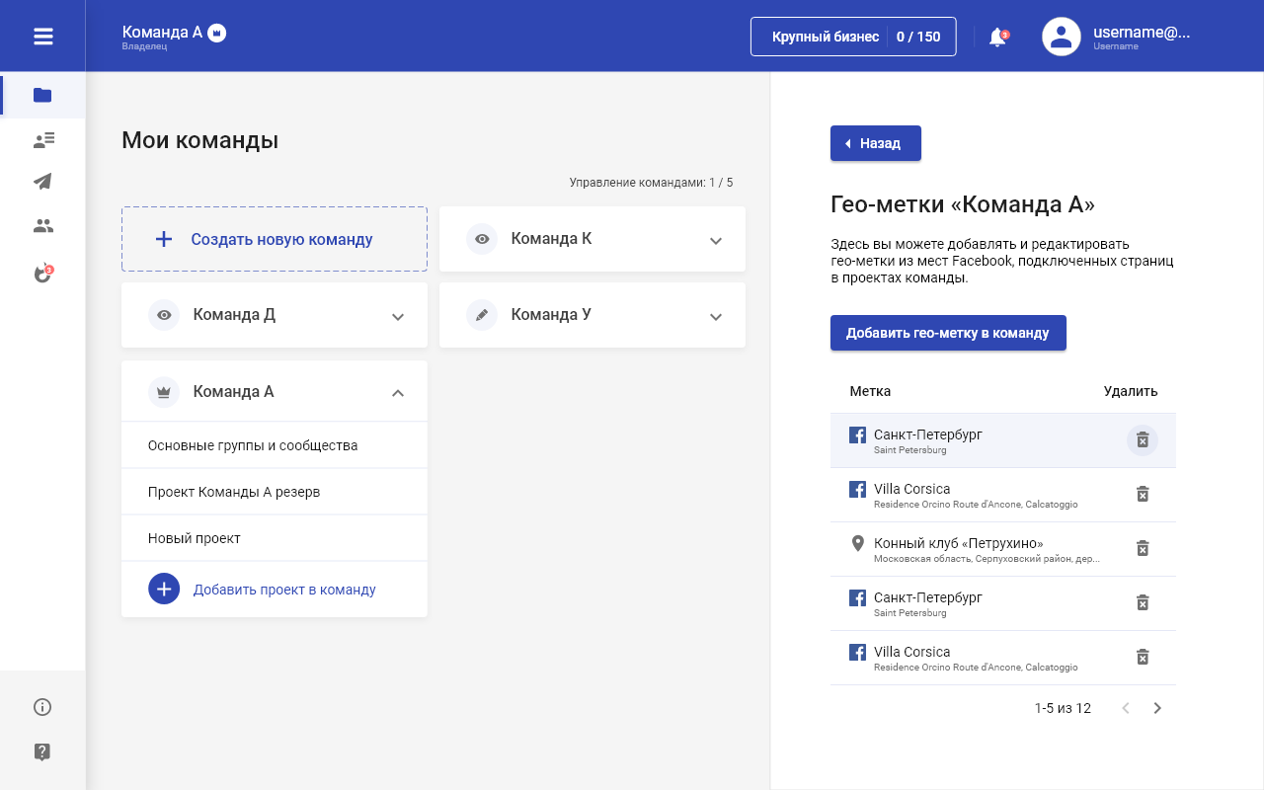Click the crown icon on Команда А card
This screenshot has width=1264, height=790.
click(x=164, y=392)
